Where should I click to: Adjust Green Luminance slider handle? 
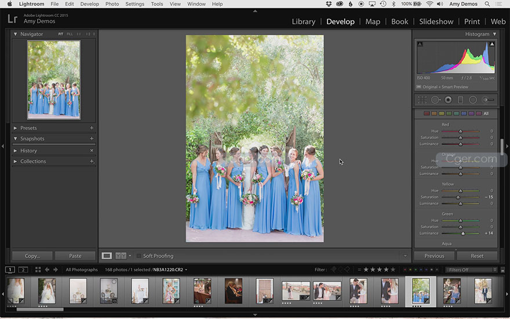[x=463, y=233]
